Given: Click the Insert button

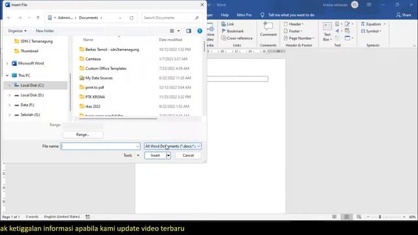Looking at the screenshot, I should (155, 155).
